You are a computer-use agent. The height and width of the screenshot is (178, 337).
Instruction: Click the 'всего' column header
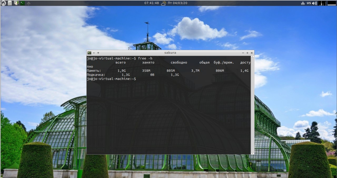pyautogui.click(x=121, y=62)
